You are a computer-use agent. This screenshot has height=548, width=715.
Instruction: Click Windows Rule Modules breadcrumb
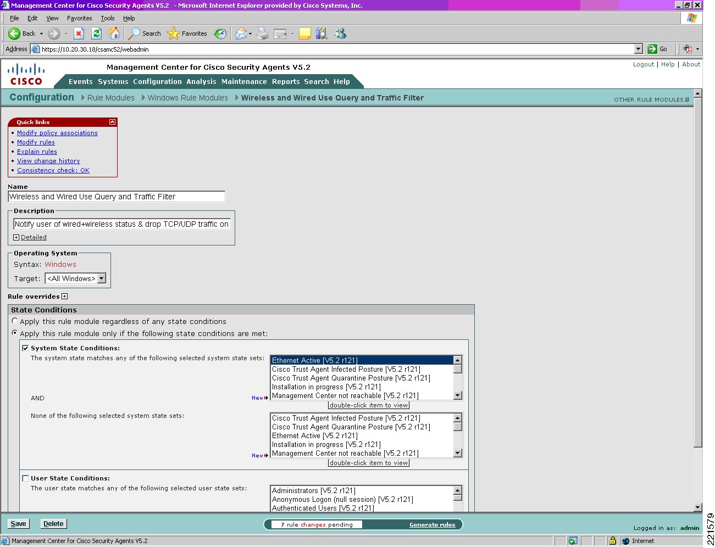coord(187,98)
